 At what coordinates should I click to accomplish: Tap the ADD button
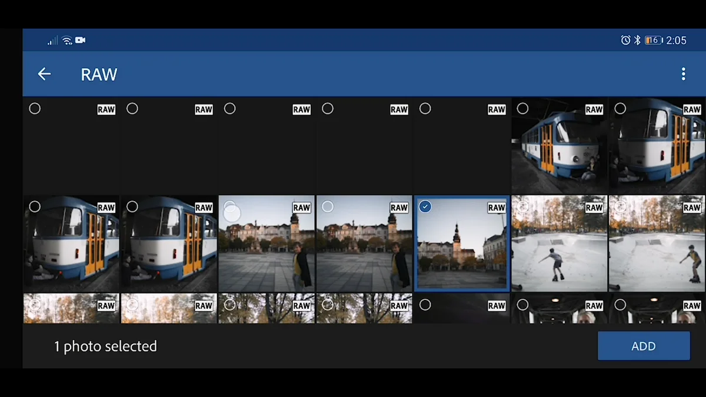click(x=644, y=346)
